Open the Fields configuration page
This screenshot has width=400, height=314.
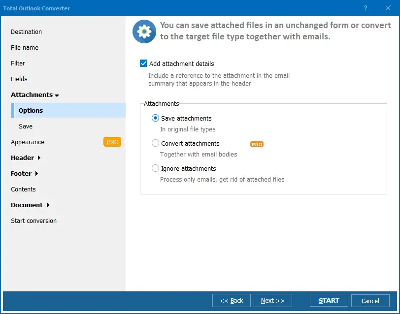click(19, 79)
